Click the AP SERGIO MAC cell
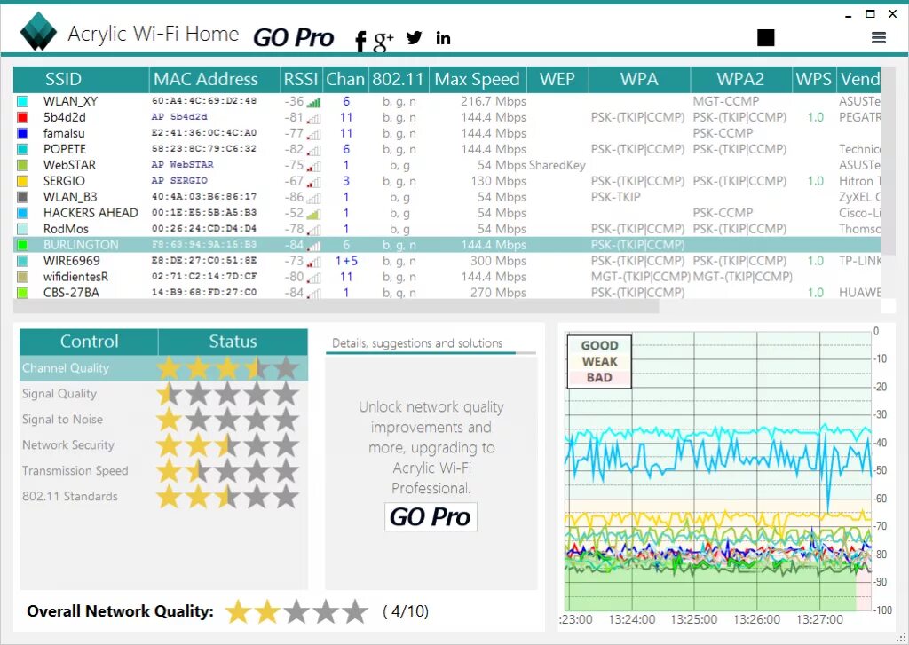Screen dimensions: 909x645 [x=179, y=181]
